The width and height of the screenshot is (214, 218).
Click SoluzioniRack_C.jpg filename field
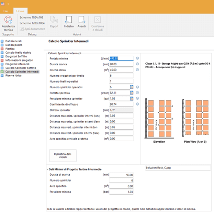178,168
